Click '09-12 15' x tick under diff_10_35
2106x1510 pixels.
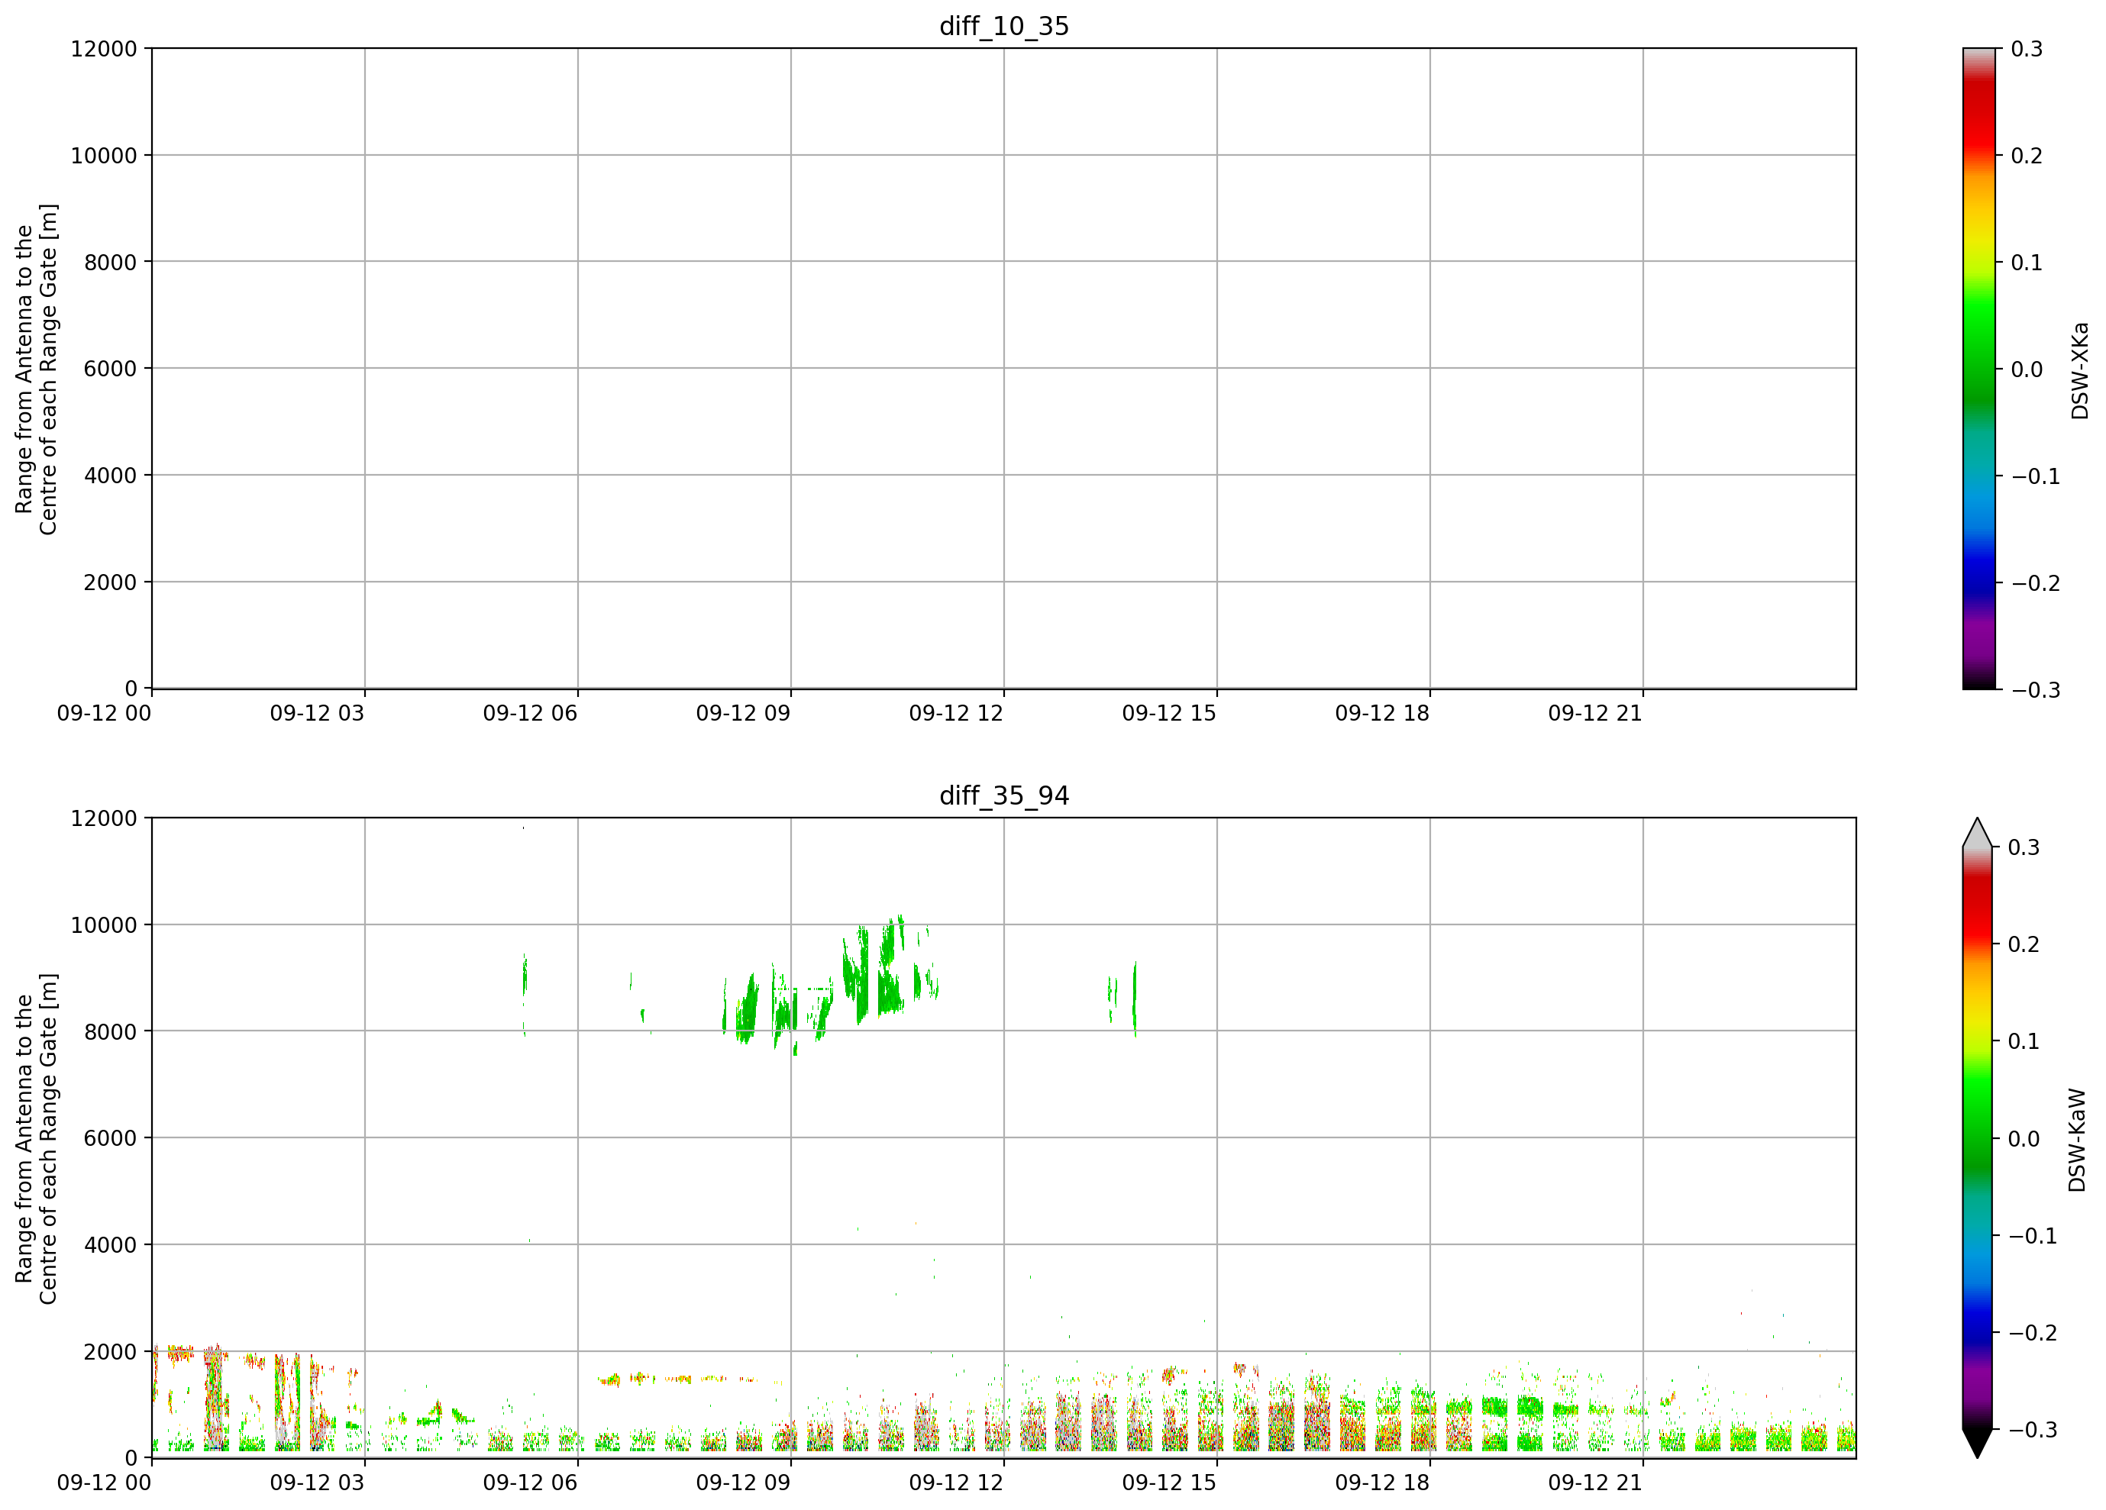pyautogui.click(x=1169, y=713)
